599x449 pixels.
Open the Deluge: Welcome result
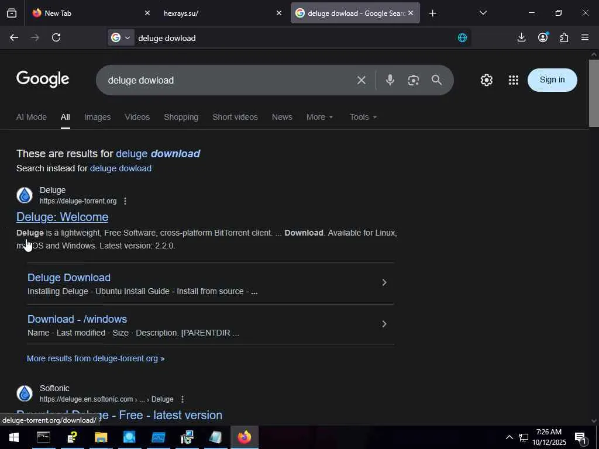(x=62, y=217)
